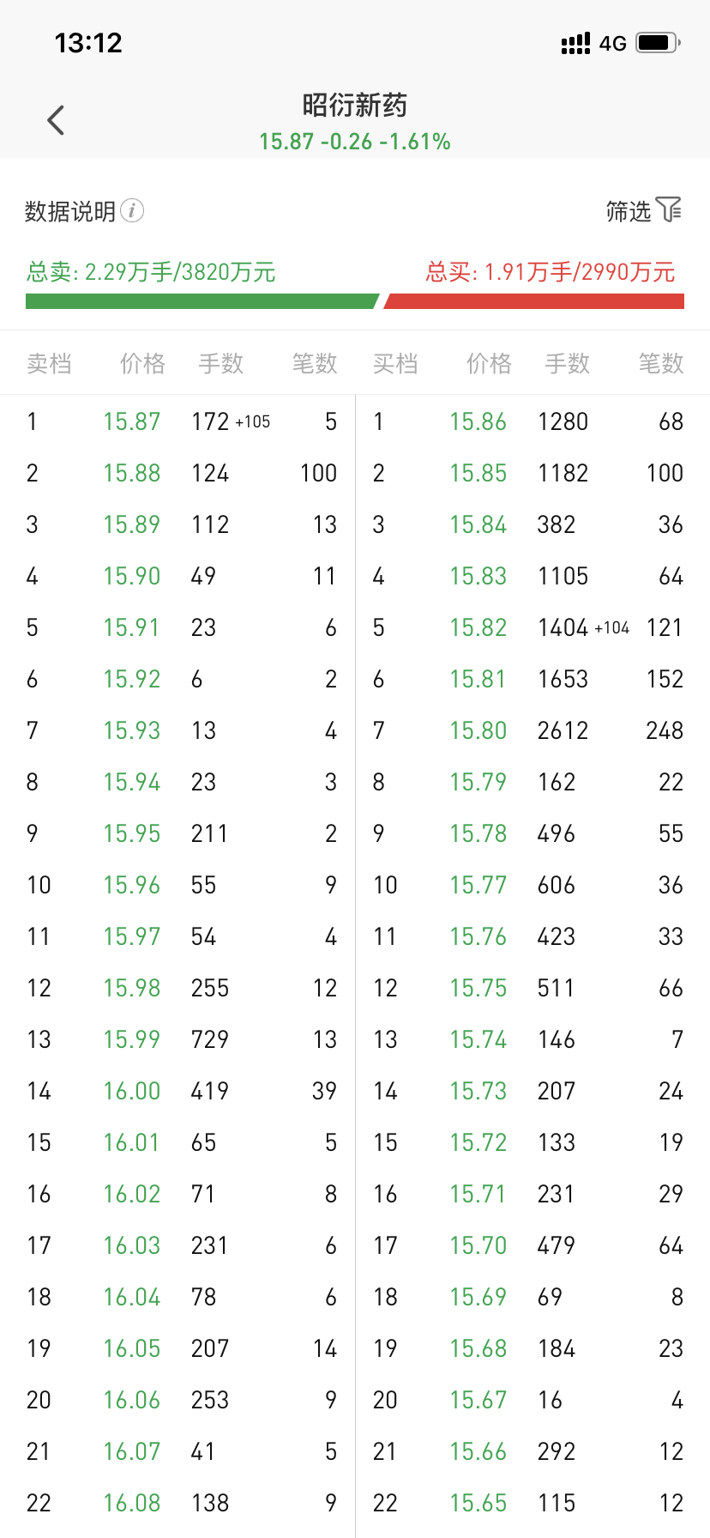Tap the green total sell bar
This screenshot has width=710, height=1538.
202,301
